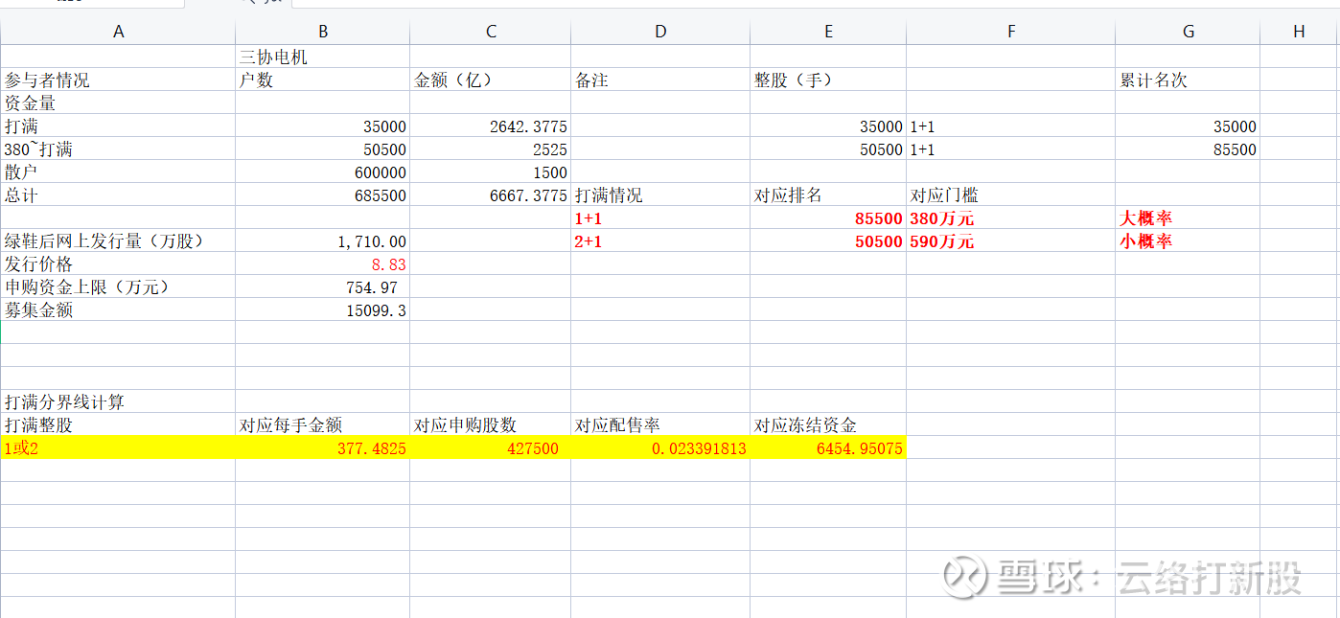Click the total 685500
The width and height of the screenshot is (1340, 618).
[322, 195]
